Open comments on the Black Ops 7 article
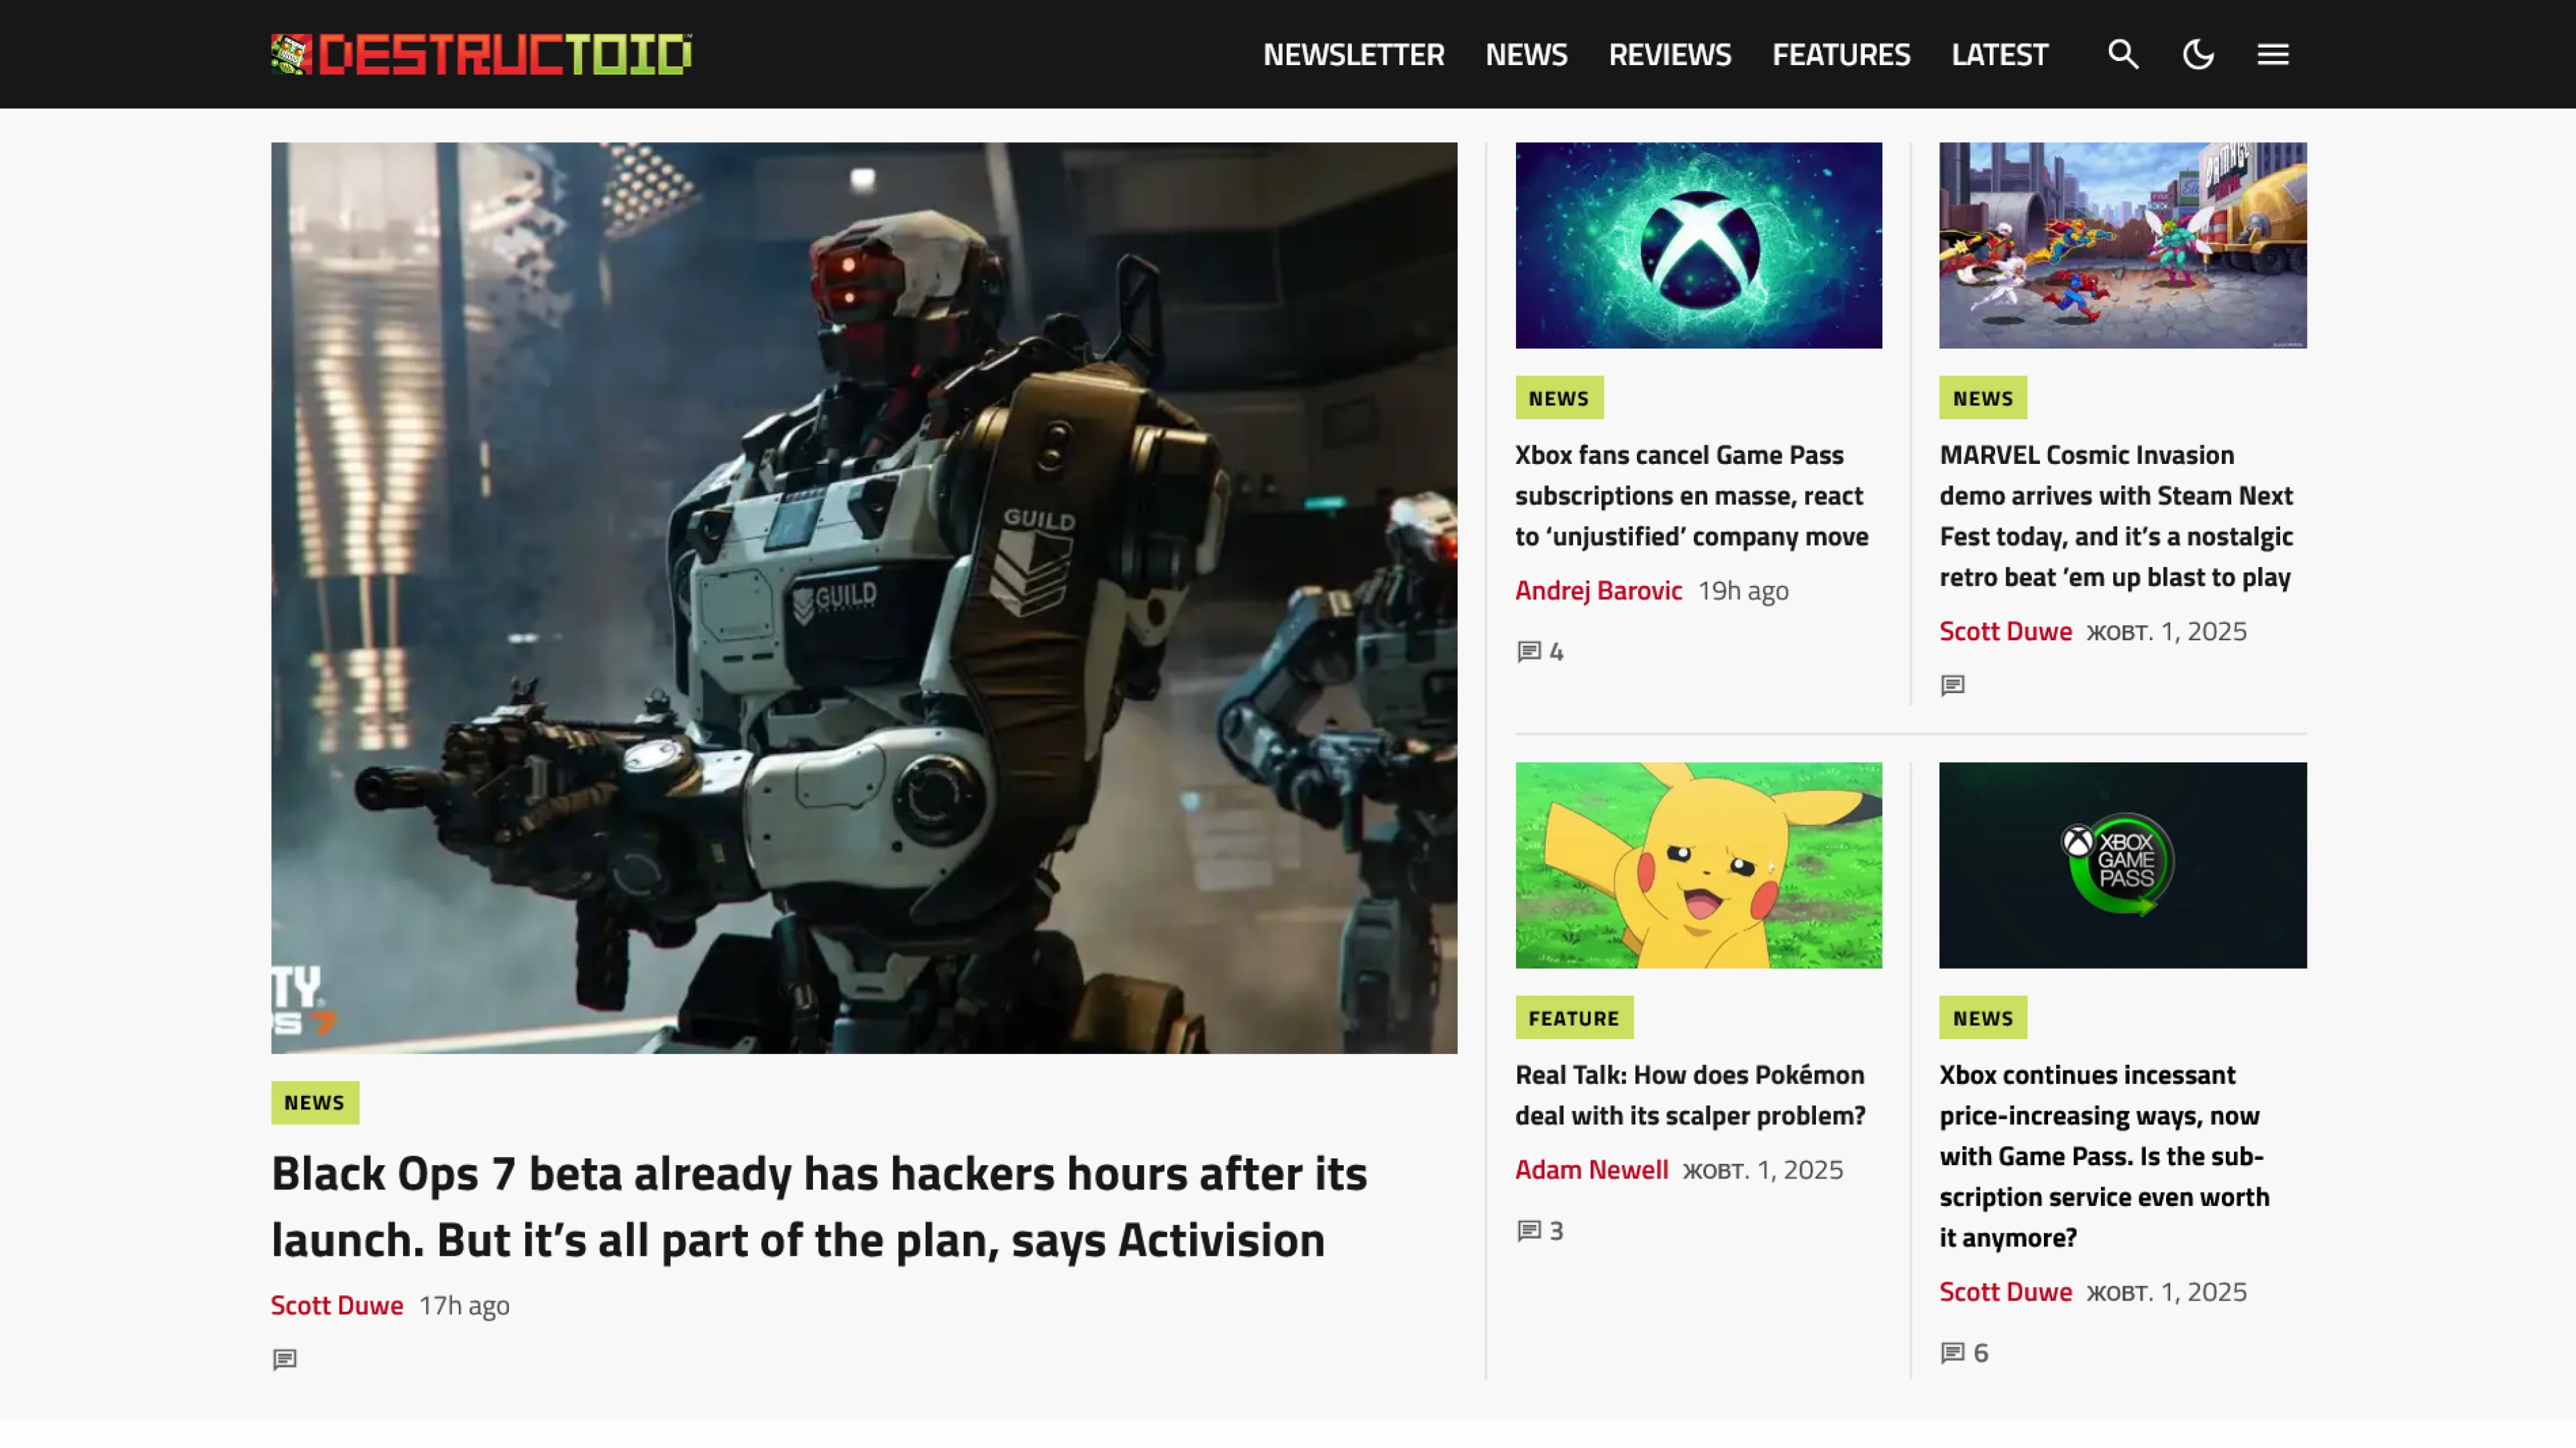The width and height of the screenshot is (2576, 1448). 285,1359
